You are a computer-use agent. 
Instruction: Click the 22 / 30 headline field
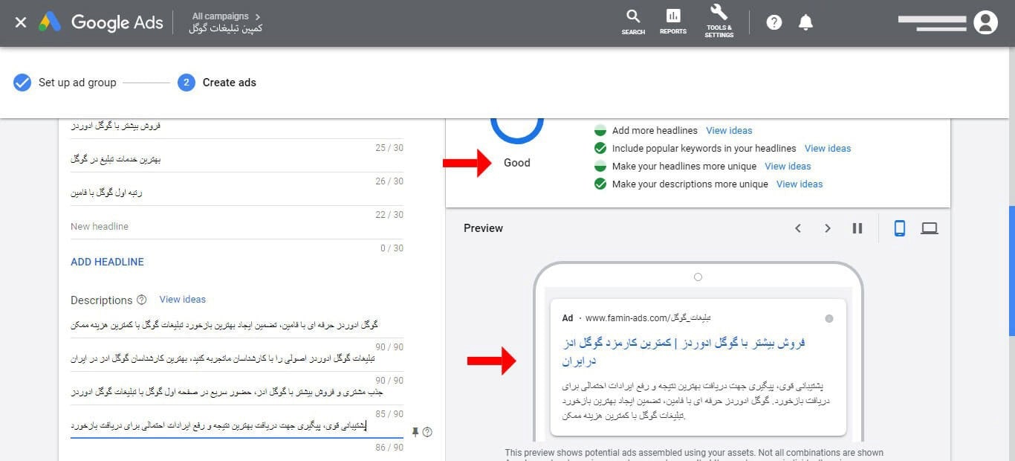[x=237, y=193]
